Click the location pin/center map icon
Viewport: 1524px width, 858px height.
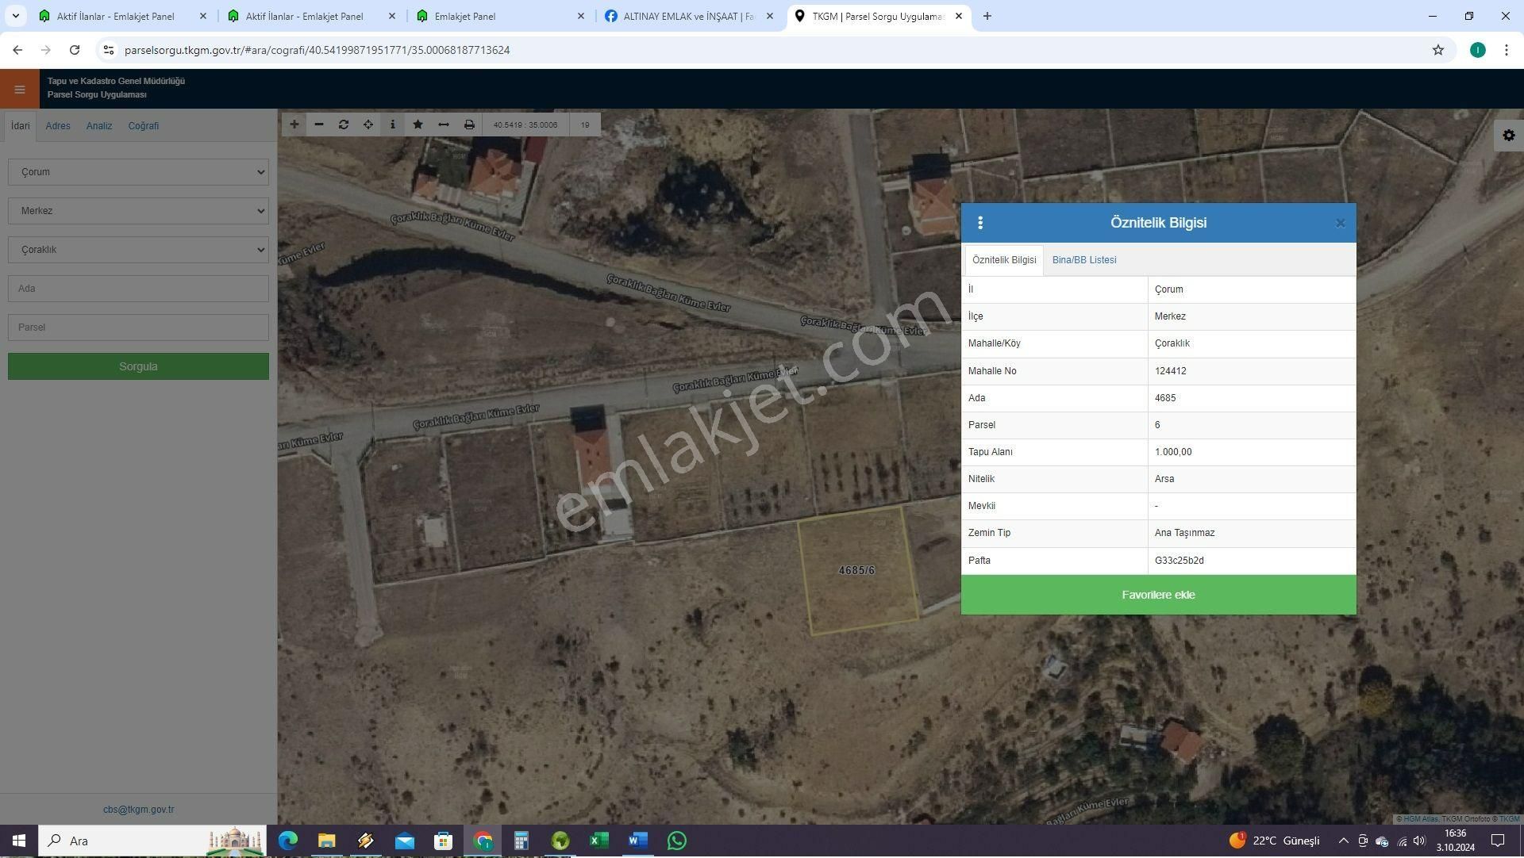coord(368,124)
